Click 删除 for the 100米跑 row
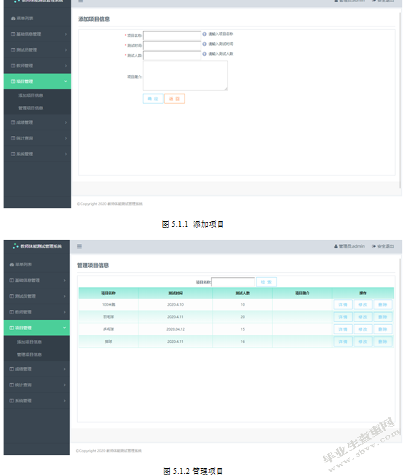 coord(383,304)
